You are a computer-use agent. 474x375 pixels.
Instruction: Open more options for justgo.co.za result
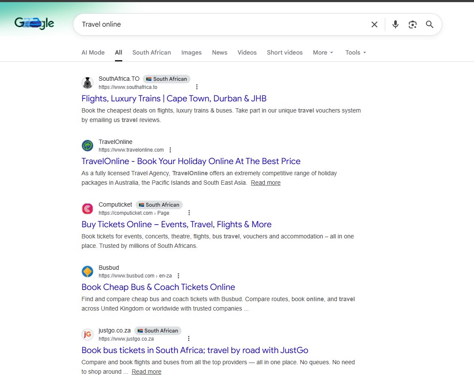click(x=189, y=338)
